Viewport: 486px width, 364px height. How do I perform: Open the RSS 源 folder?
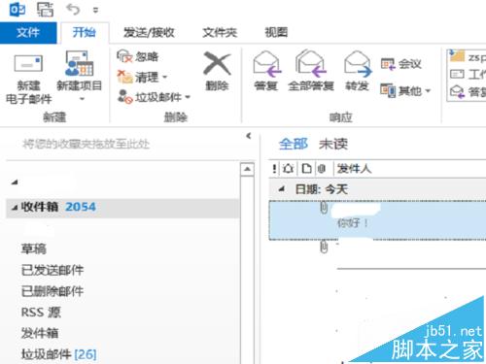click(x=41, y=313)
